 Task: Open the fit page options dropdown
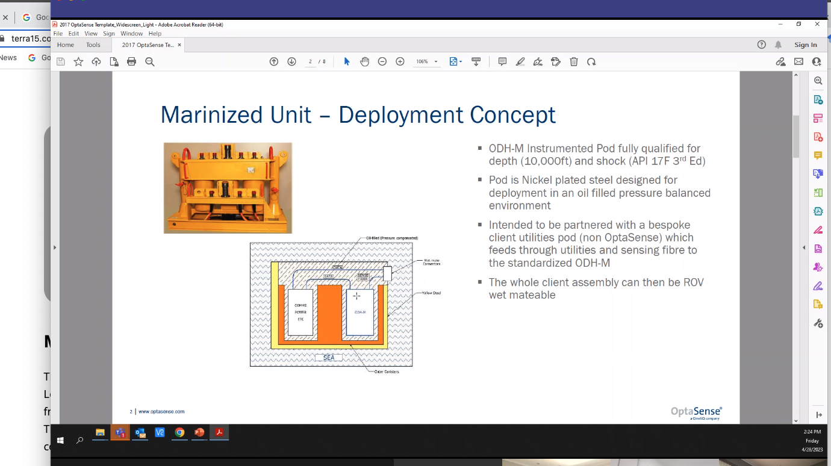[x=456, y=61]
